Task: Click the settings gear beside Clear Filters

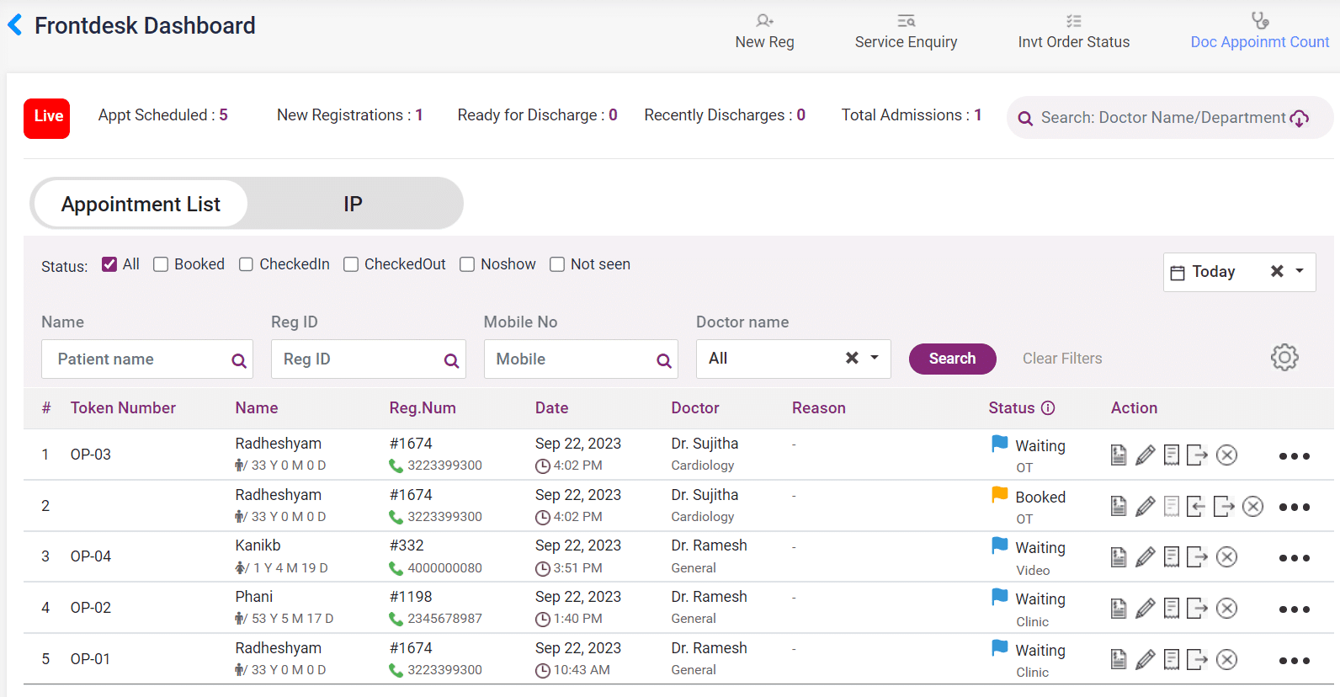Action: pyautogui.click(x=1284, y=358)
